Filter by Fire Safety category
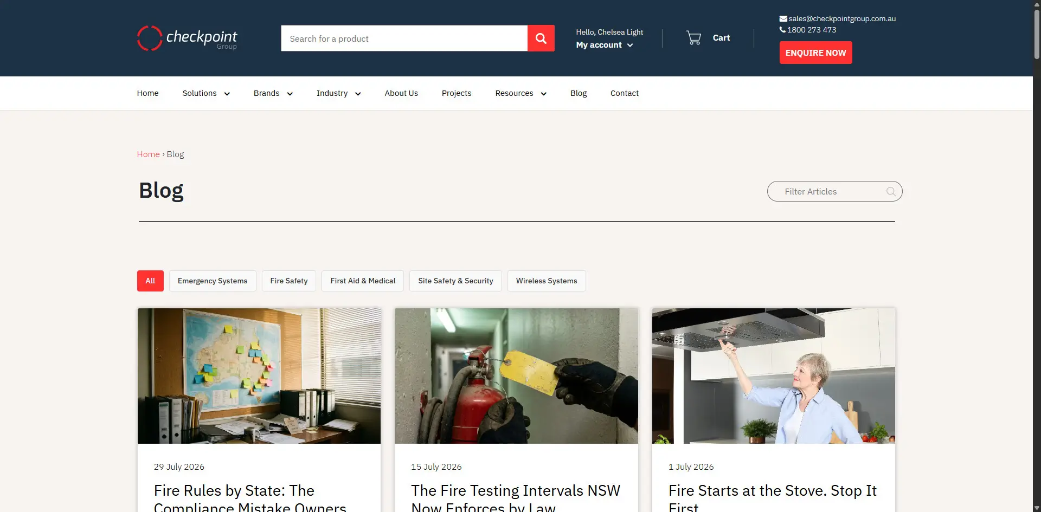 point(289,281)
